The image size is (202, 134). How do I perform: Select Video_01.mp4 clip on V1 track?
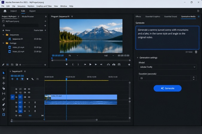pos(81,97)
